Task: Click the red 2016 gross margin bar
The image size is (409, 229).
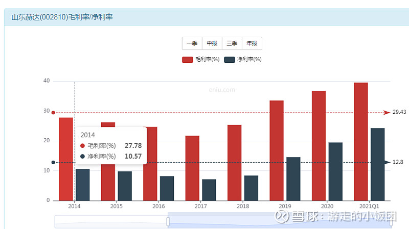Action: click(150, 182)
